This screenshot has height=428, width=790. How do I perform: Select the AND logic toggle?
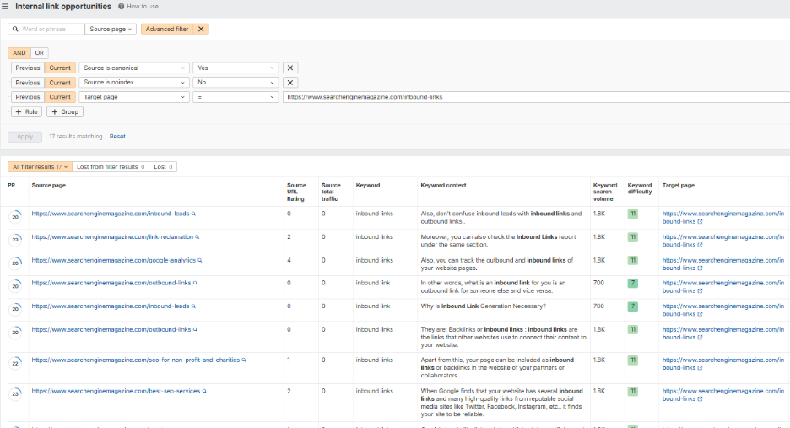pyautogui.click(x=19, y=53)
